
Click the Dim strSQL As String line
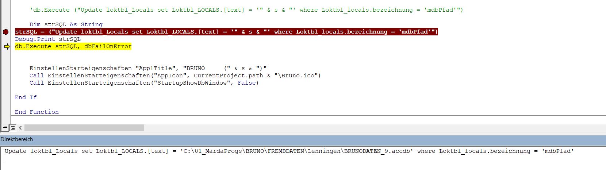(x=66, y=24)
